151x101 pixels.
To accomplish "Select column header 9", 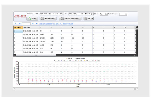I will pyautogui.click(x=129, y=28).
